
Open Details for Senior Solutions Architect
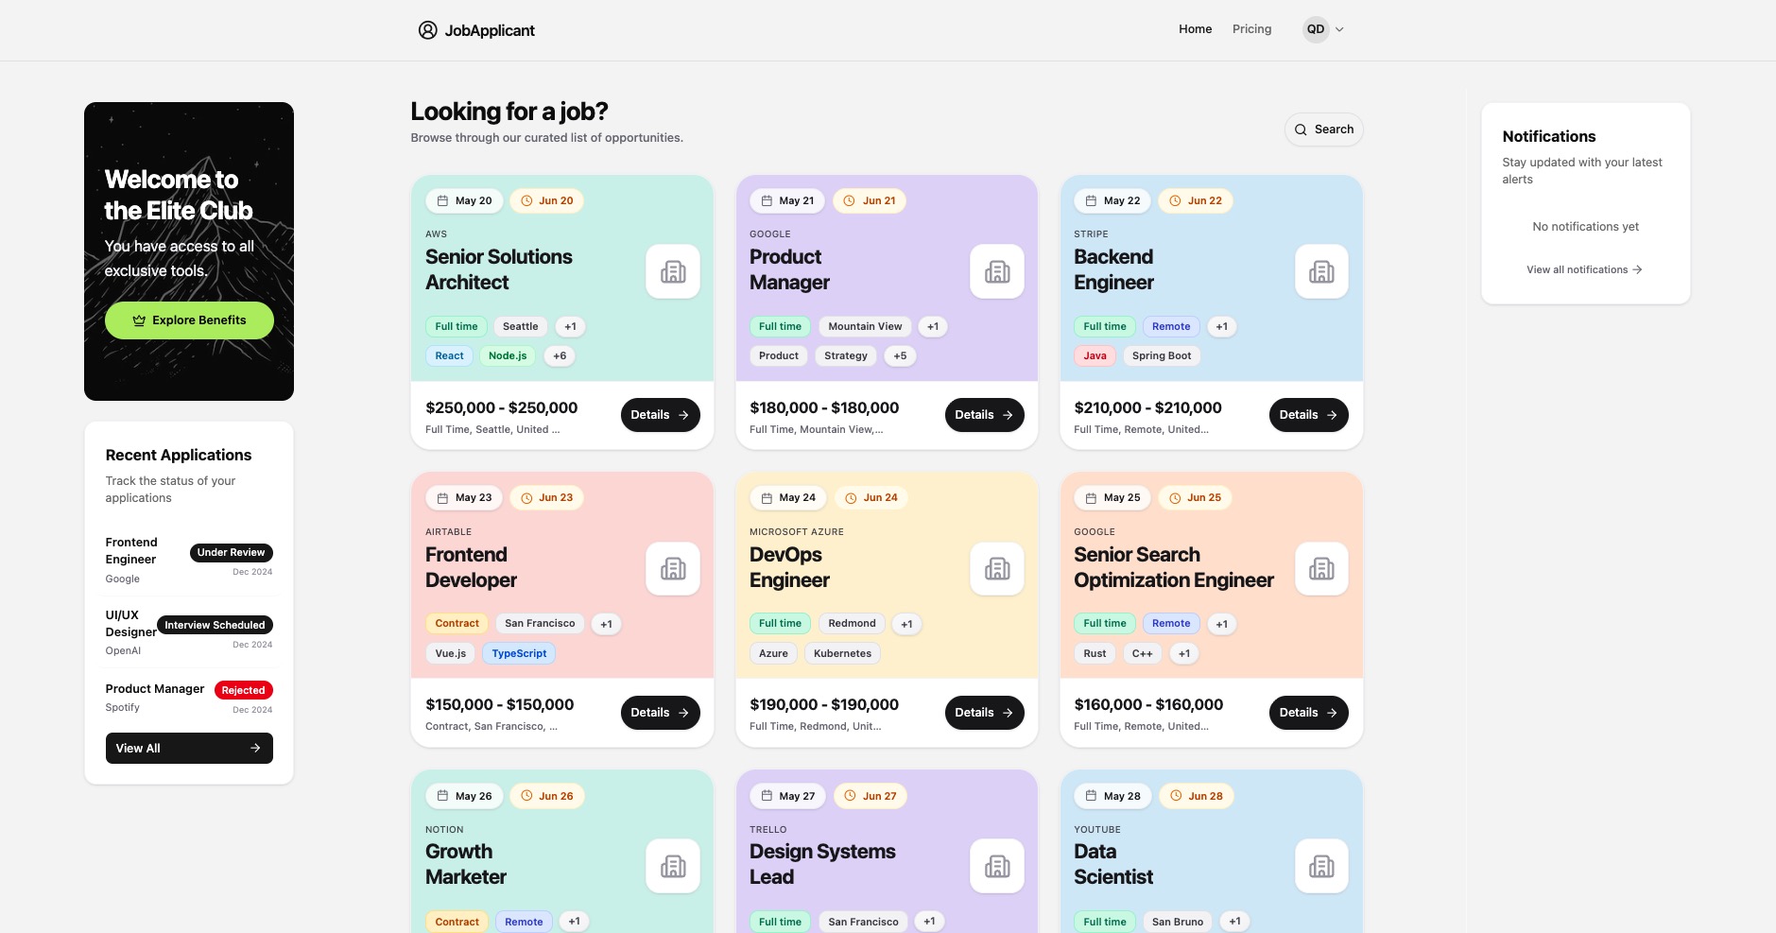tap(660, 415)
